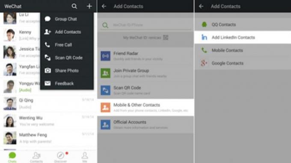Click the Scan QR Code menu icon
The image size is (291, 163).
[x=48, y=58]
